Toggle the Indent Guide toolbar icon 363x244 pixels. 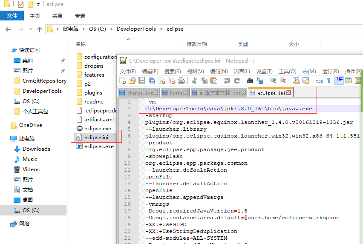(x=339, y=80)
